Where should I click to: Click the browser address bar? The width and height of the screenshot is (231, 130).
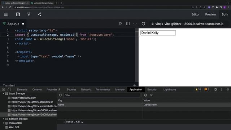[102, 7]
